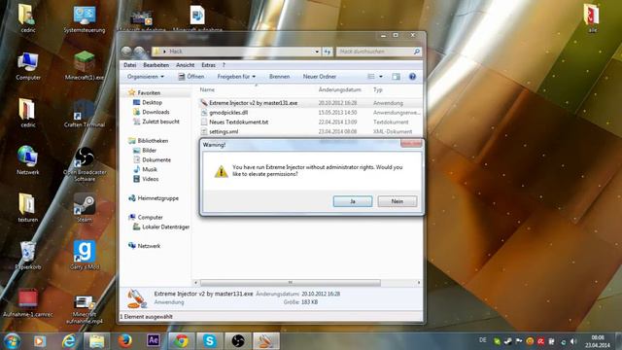Open the Ansicht menu
Viewport: 622px width, 350px height.
[185, 65]
